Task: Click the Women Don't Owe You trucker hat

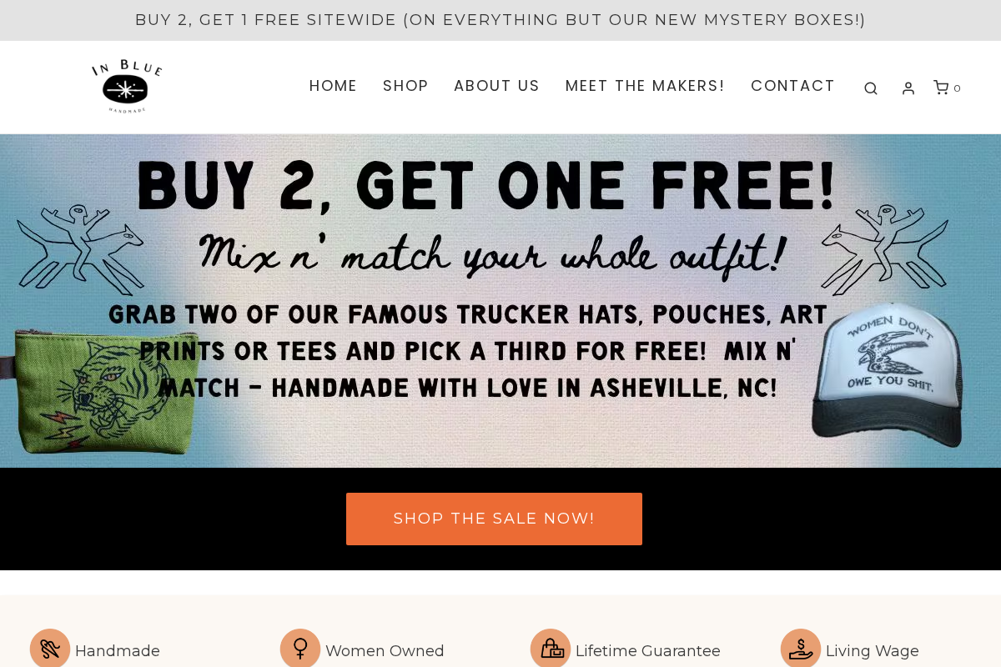Action: pyautogui.click(x=888, y=376)
